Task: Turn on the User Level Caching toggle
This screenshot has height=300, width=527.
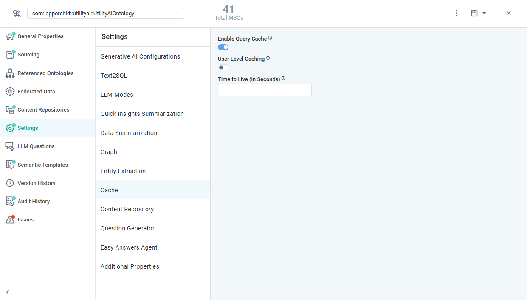Action: pyautogui.click(x=223, y=67)
